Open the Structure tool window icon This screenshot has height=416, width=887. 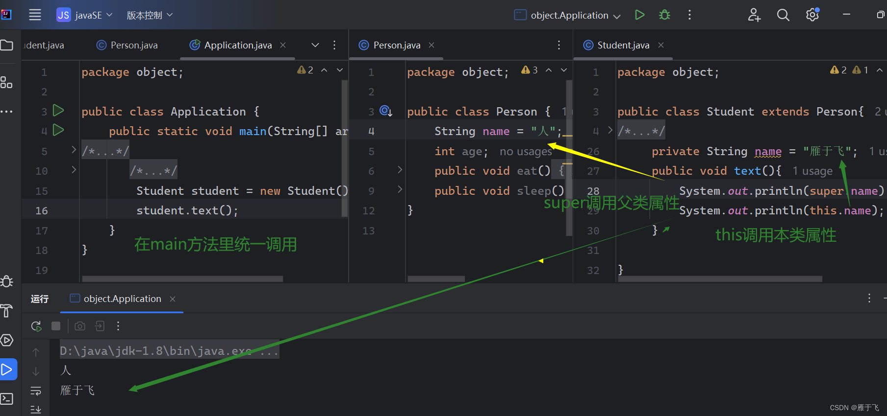pyautogui.click(x=6, y=82)
